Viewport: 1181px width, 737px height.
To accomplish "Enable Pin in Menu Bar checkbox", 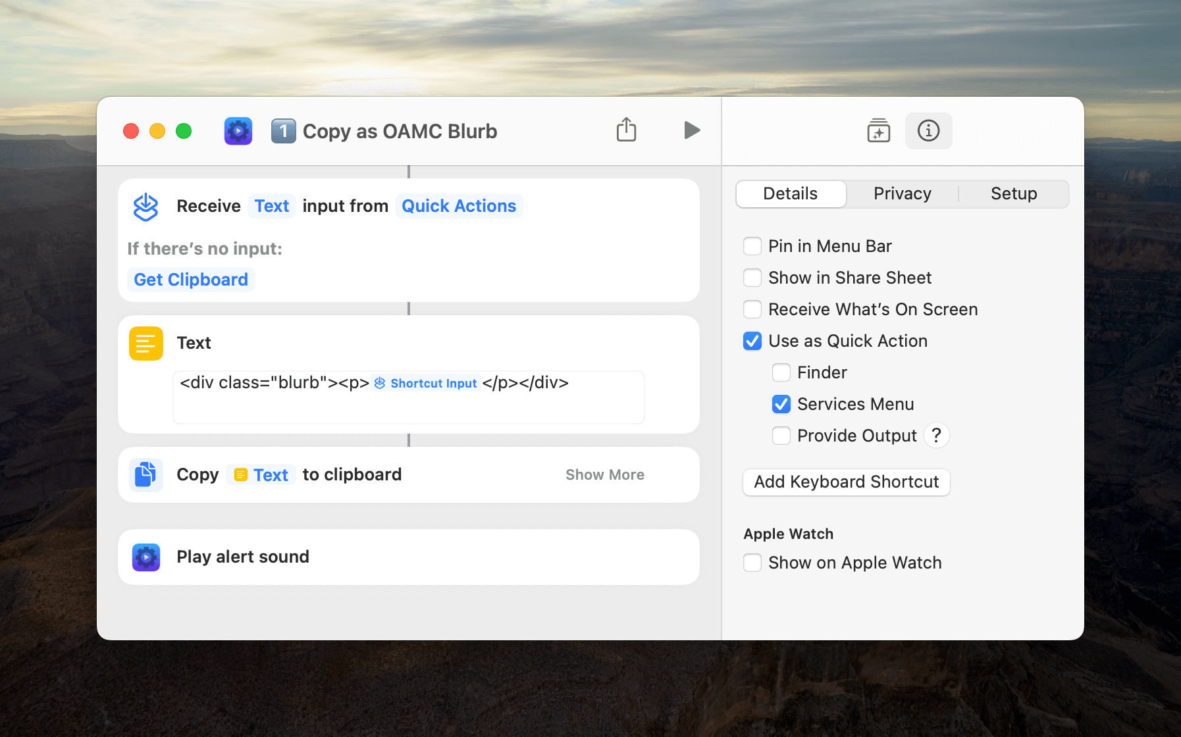I will pos(752,246).
